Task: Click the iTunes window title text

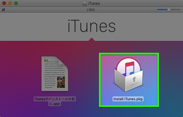Action: pos(94,4)
